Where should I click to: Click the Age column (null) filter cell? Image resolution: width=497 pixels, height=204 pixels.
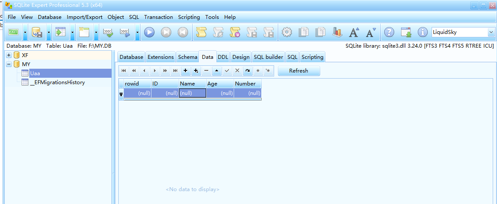pos(220,93)
